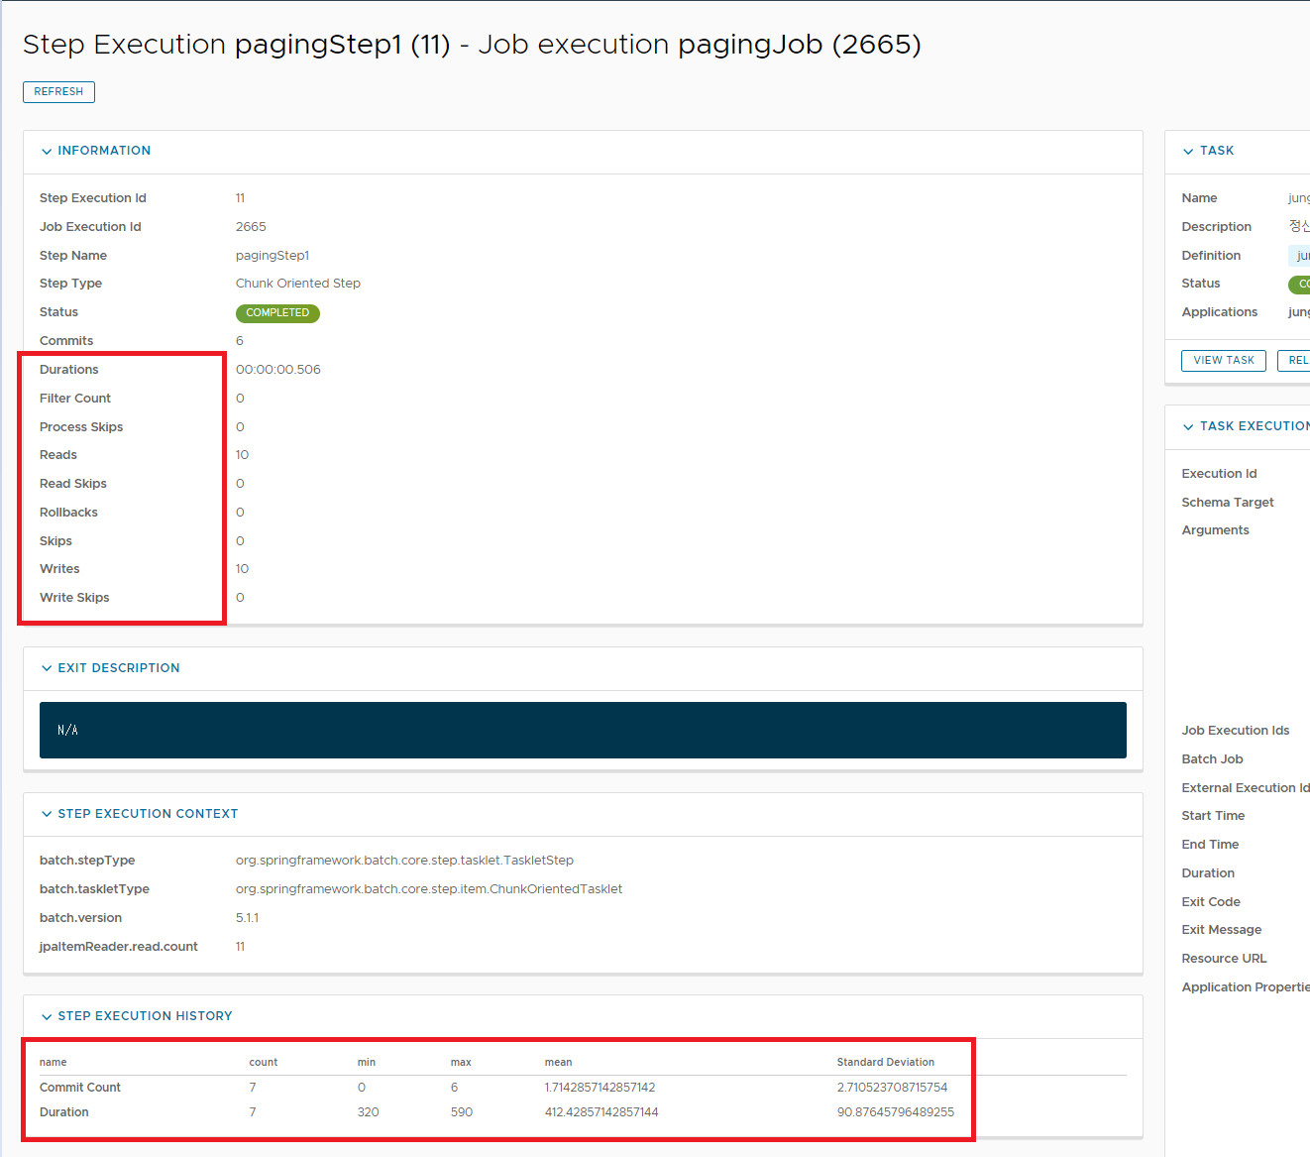
Task: Click the Start Time label
Action: click(1213, 816)
